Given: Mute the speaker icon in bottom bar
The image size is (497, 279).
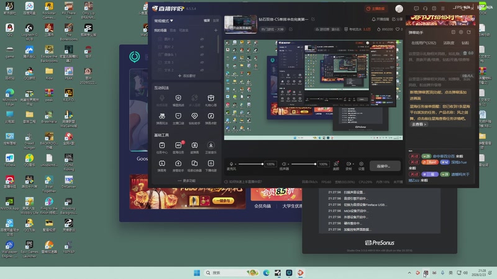Looking at the screenshot, I should [284, 164].
